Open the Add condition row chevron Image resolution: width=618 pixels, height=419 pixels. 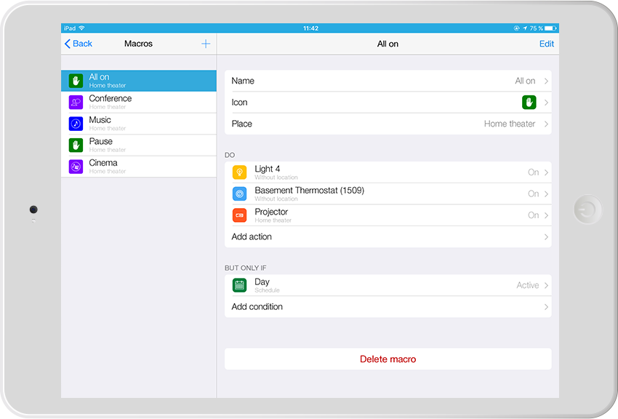(x=546, y=307)
